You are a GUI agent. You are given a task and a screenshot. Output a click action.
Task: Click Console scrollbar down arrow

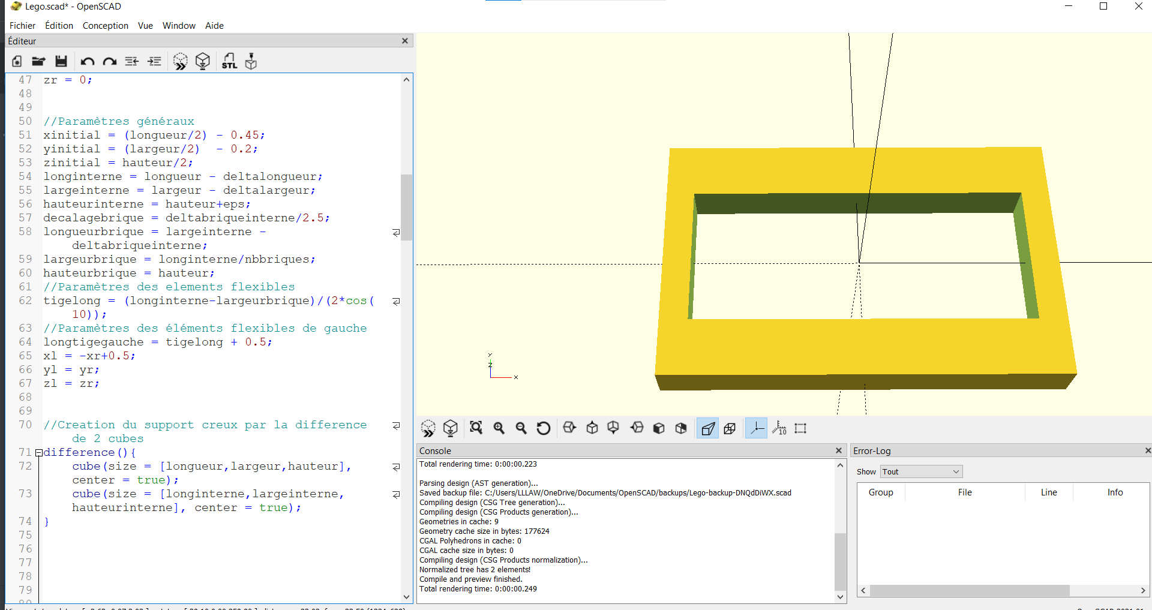tap(840, 597)
